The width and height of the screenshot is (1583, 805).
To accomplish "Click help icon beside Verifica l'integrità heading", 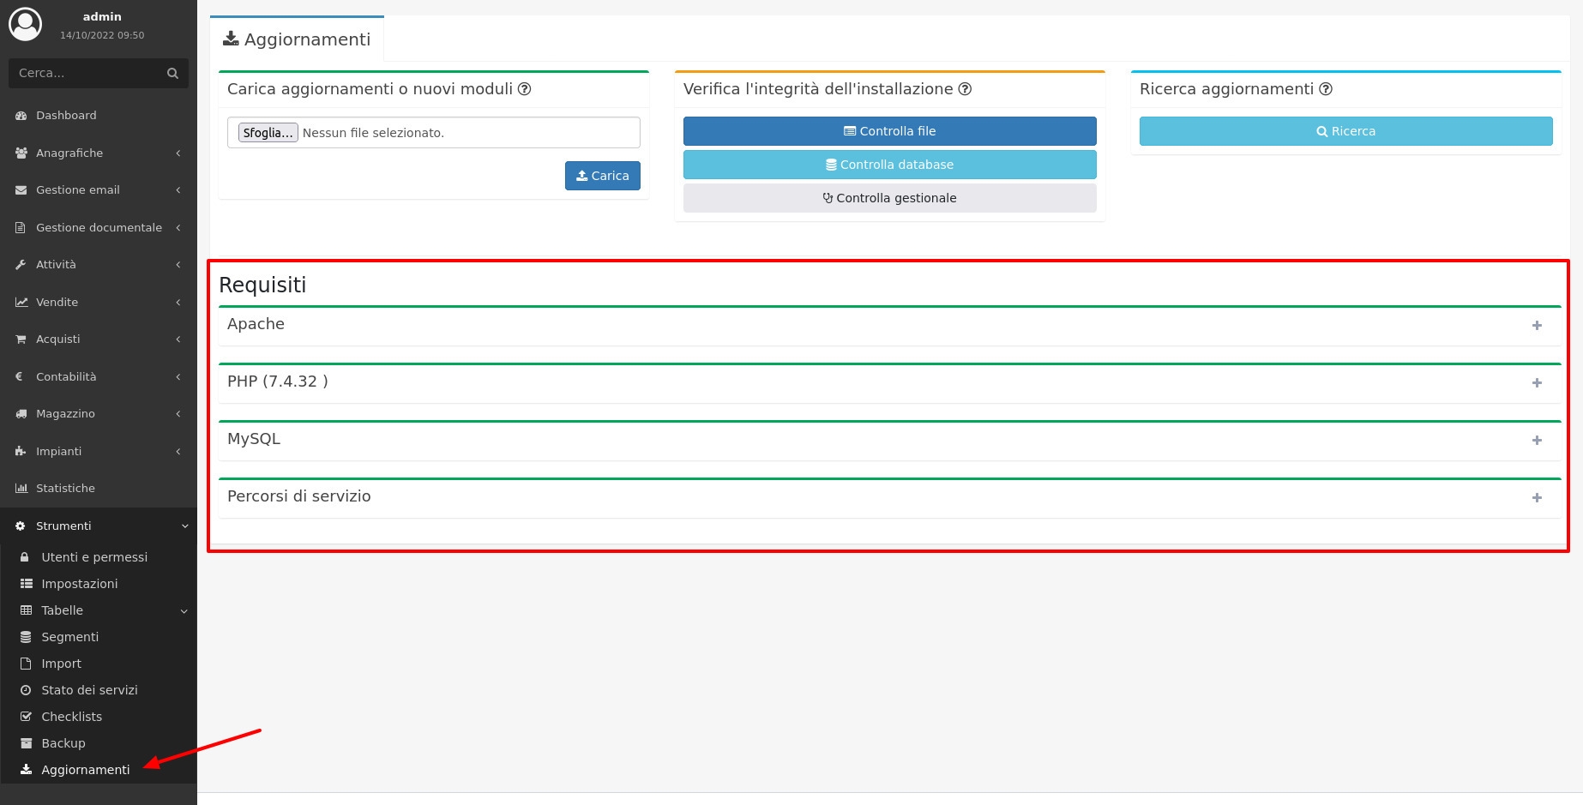I will click(965, 89).
